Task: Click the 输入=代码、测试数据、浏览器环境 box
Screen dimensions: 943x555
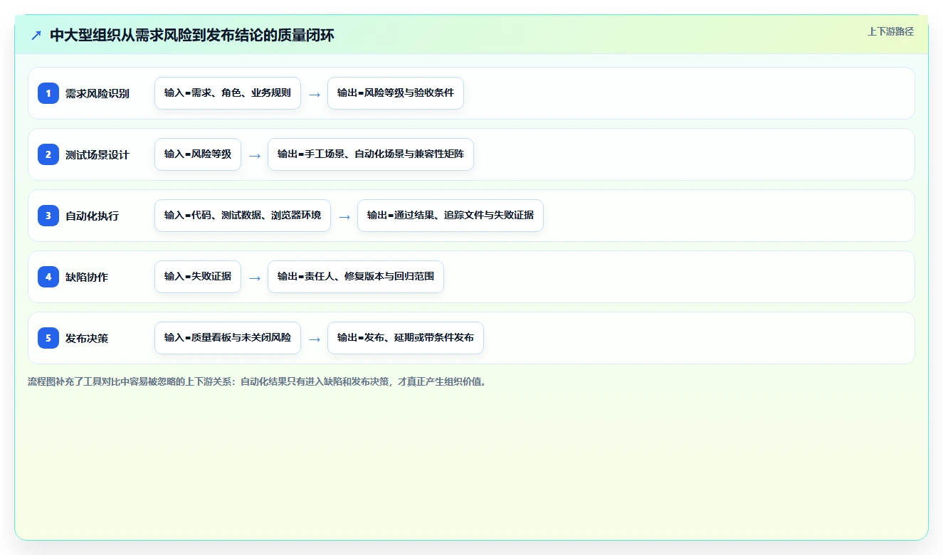Action: click(243, 216)
